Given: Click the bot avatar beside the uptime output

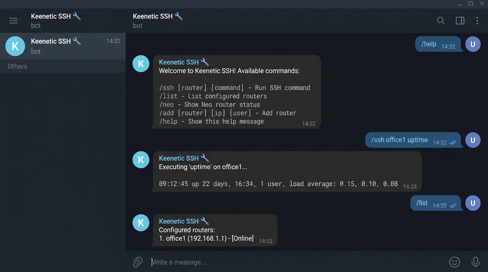Looking at the screenshot, I should (x=141, y=160).
